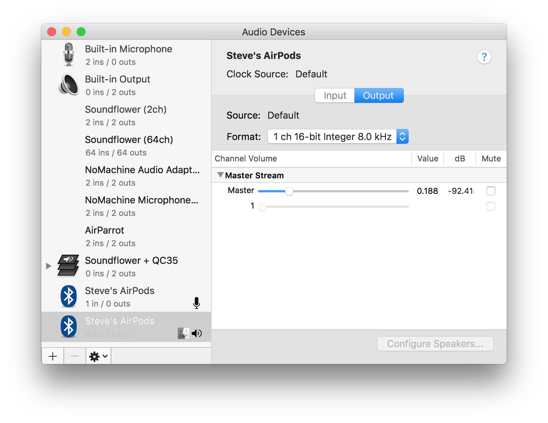
Task: Zoom the Audio Devices window with green button
Action: [x=81, y=32]
